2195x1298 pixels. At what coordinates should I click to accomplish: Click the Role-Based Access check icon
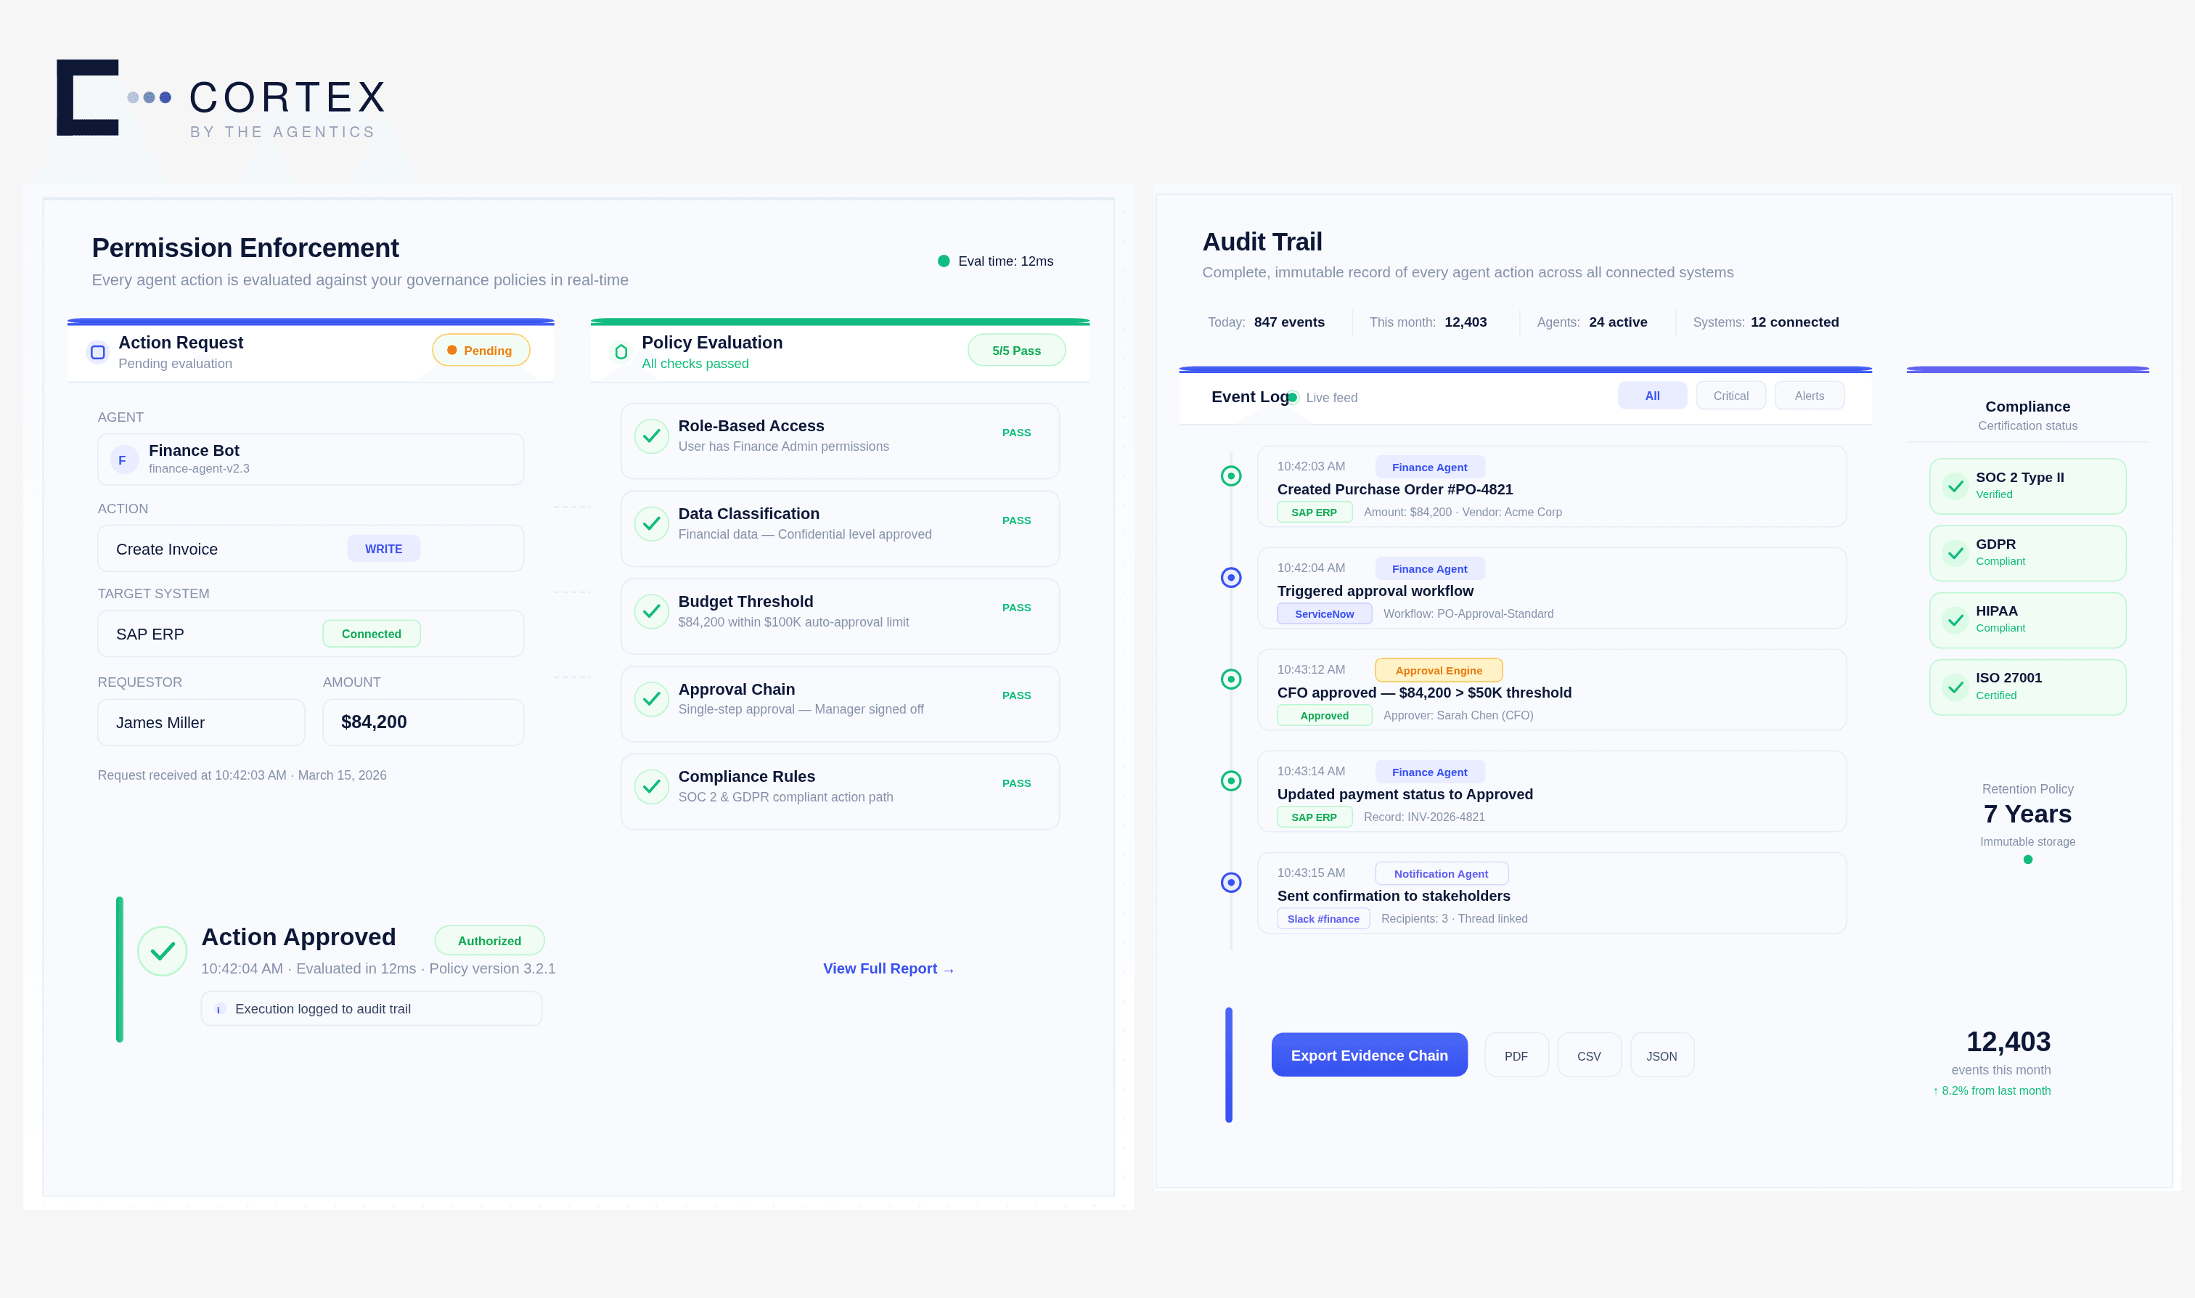pyautogui.click(x=650, y=436)
